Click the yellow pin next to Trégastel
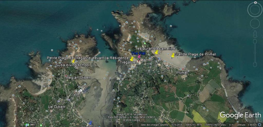This screenshot has width=263, height=127. [x=132, y=59]
